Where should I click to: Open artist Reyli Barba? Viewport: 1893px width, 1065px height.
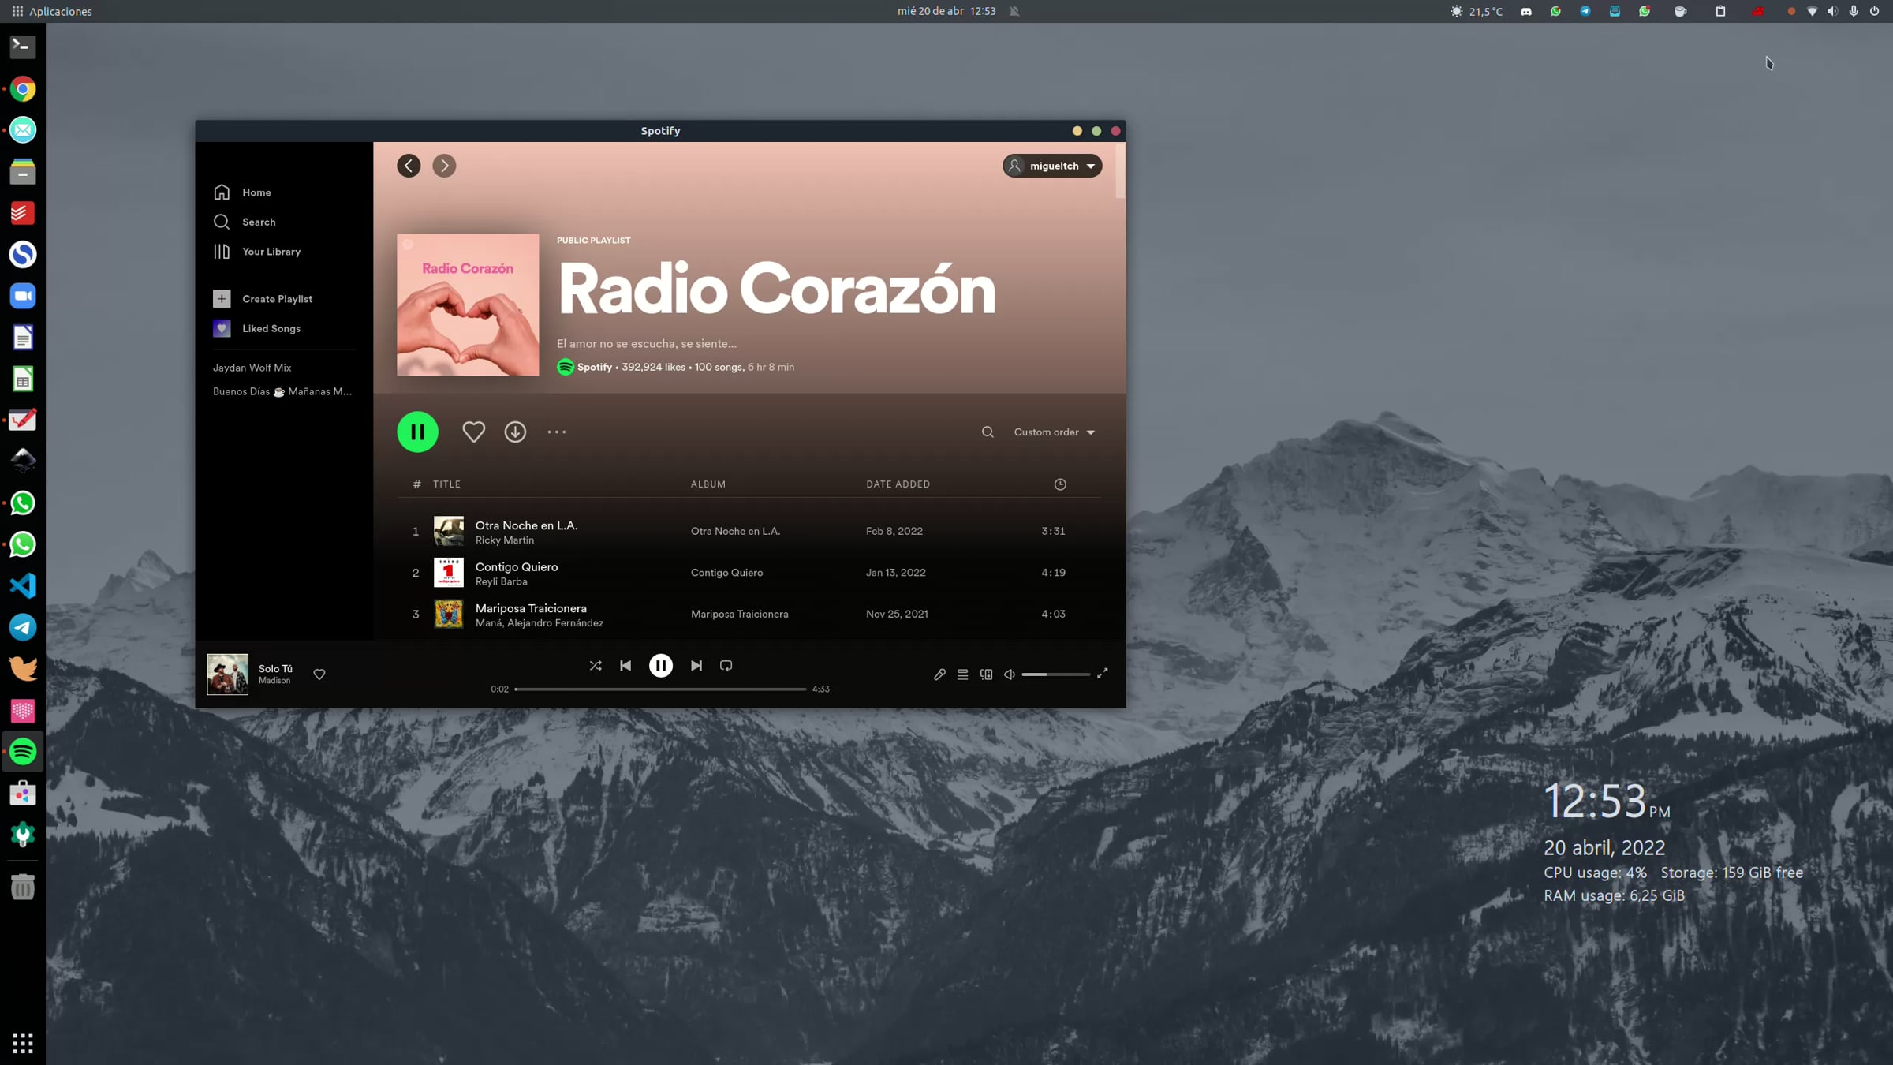(502, 582)
